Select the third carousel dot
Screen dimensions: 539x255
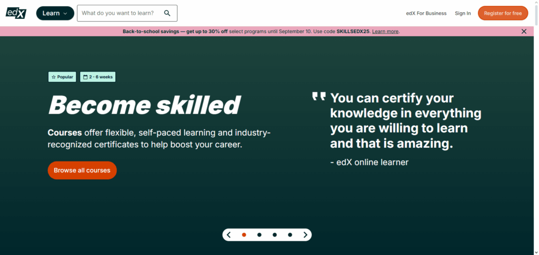point(275,234)
